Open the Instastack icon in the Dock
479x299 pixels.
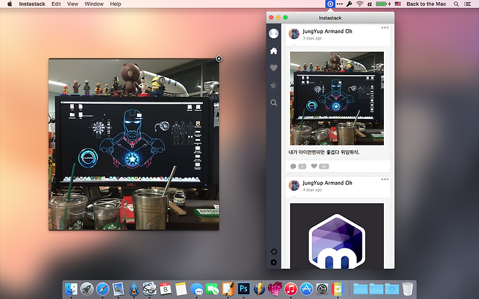(337, 288)
